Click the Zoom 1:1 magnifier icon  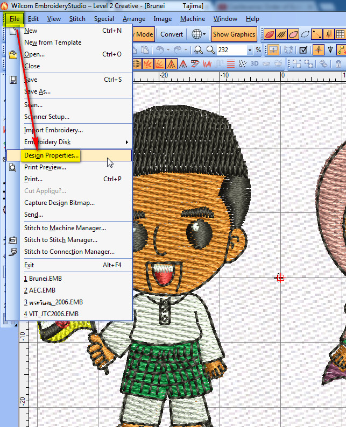tap(199, 50)
